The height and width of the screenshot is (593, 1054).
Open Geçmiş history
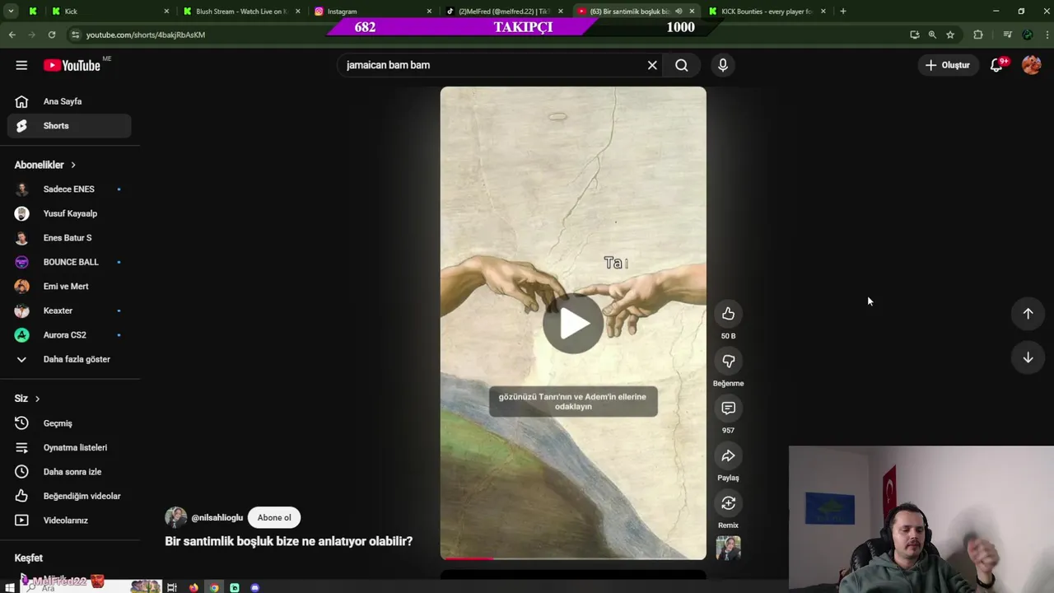tap(69, 423)
